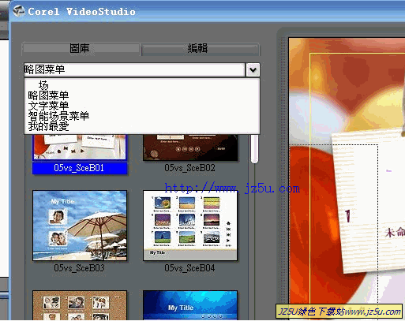Open the menu type dropdown arrow
Screen dimensions: 405x321
[253, 70]
